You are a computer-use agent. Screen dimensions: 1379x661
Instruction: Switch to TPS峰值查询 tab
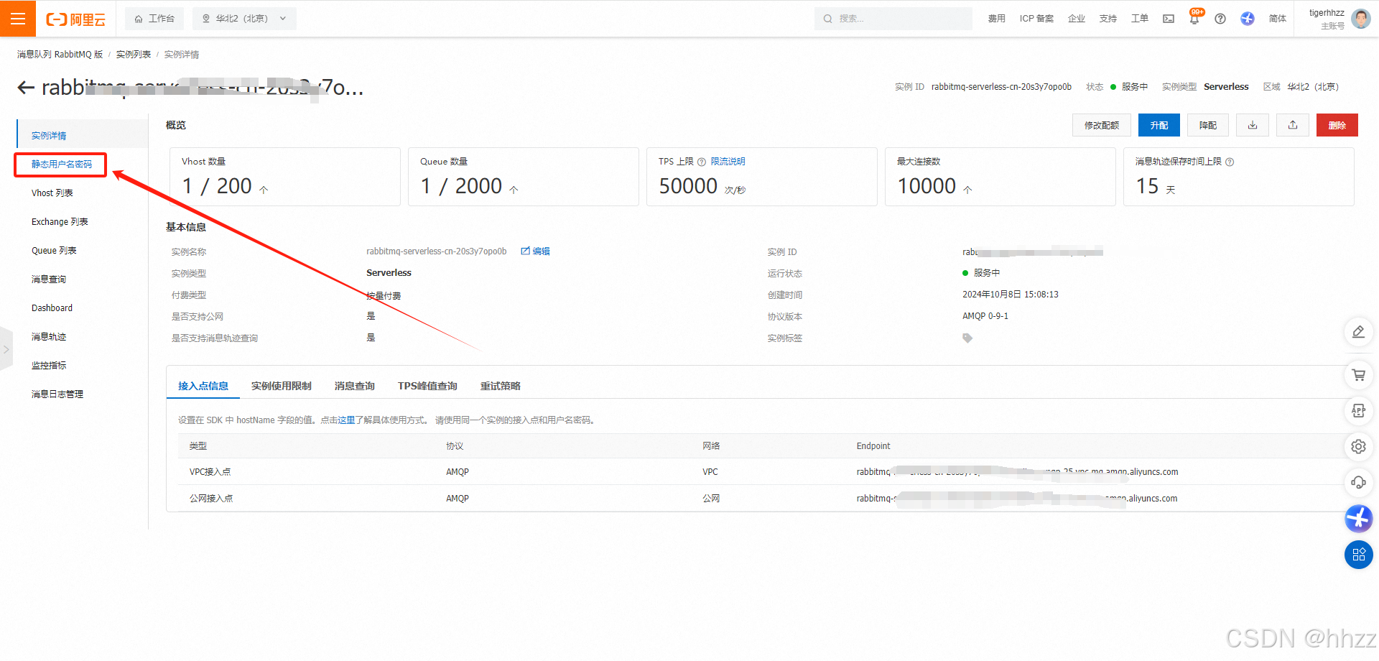coord(427,387)
